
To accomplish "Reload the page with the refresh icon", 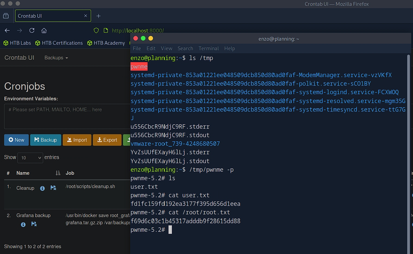I will tap(32, 30).
